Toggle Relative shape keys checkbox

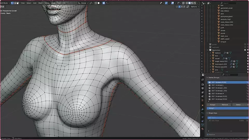208,135
